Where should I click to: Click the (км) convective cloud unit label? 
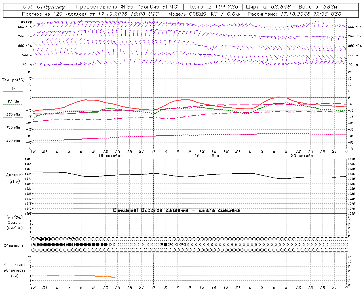(x=14, y=276)
